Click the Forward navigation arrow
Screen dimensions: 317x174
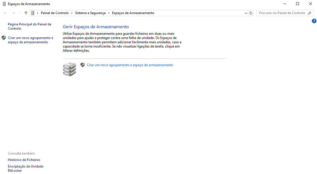pyautogui.click(x=13, y=13)
